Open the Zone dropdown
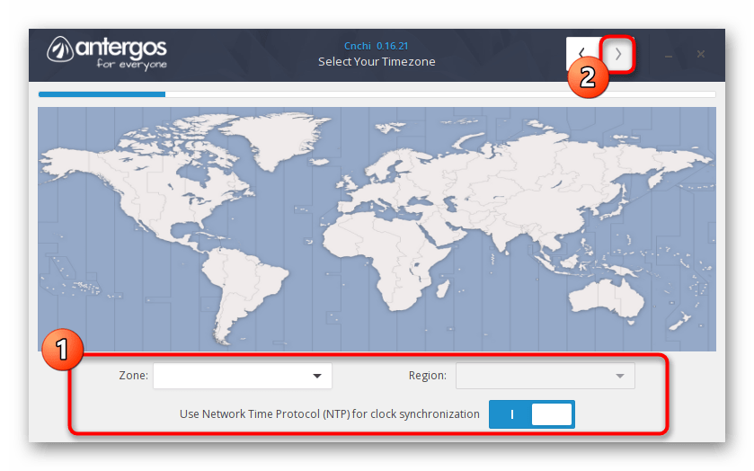 [243, 376]
